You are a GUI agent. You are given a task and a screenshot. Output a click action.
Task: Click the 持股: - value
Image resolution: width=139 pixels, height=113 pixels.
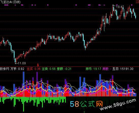coord(107,69)
